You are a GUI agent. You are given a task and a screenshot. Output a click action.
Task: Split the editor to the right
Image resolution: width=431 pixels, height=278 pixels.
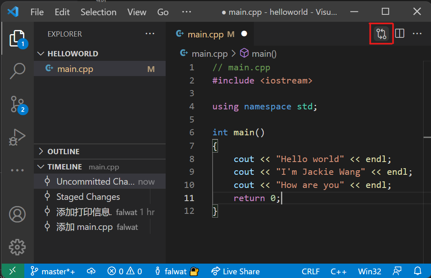click(400, 34)
